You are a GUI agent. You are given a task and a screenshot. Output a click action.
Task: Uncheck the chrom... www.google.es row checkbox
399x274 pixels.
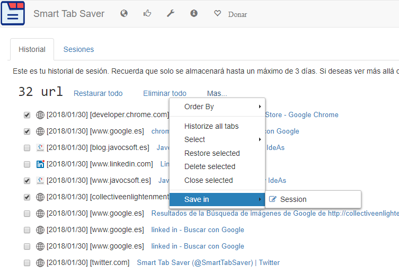(27, 131)
